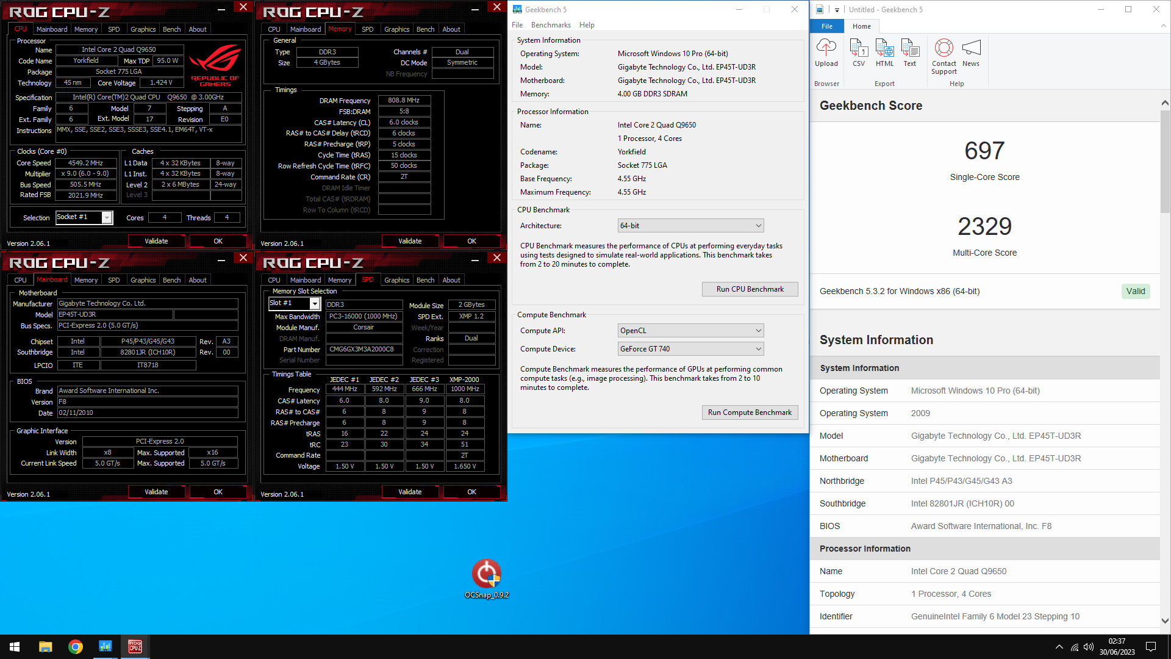
Task: Click Validate in the Mainboard tab window
Action: [156, 492]
